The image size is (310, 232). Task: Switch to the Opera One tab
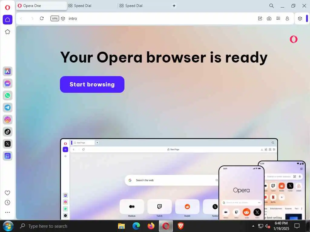click(41, 6)
